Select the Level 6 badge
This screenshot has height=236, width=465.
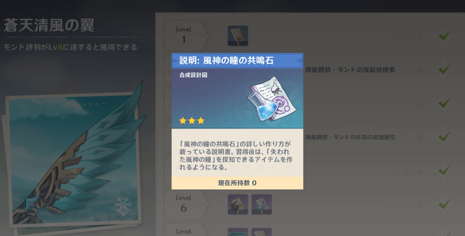184,204
